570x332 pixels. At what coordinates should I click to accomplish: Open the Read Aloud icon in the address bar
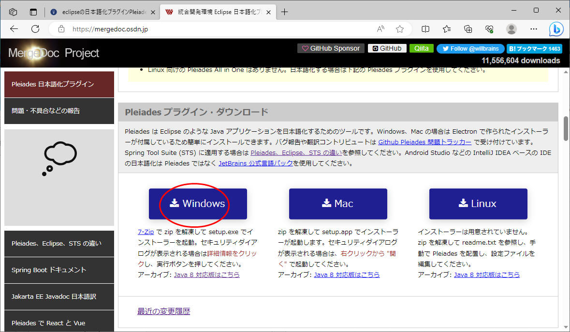(x=381, y=29)
